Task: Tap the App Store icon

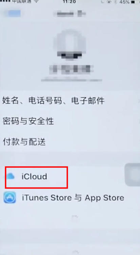Action: (10, 197)
